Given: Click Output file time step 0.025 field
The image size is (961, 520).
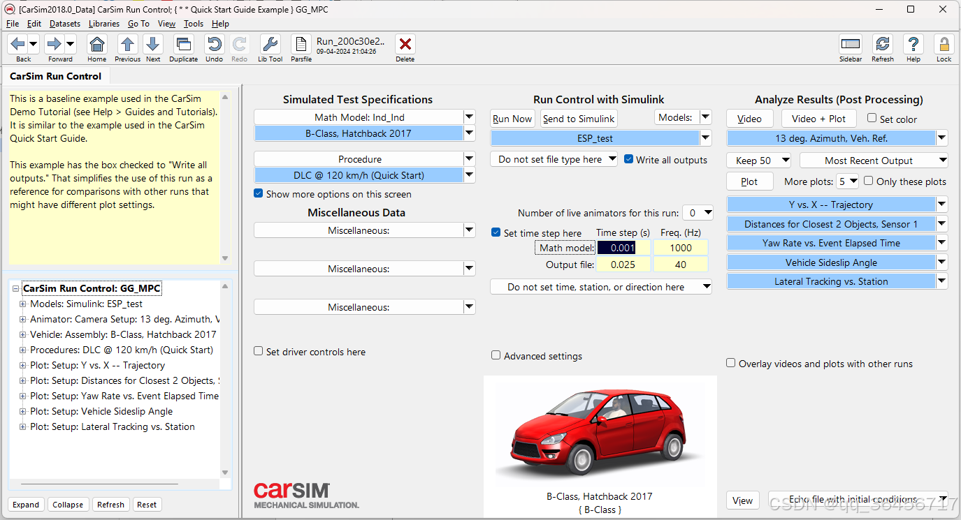Looking at the screenshot, I should tap(623, 265).
